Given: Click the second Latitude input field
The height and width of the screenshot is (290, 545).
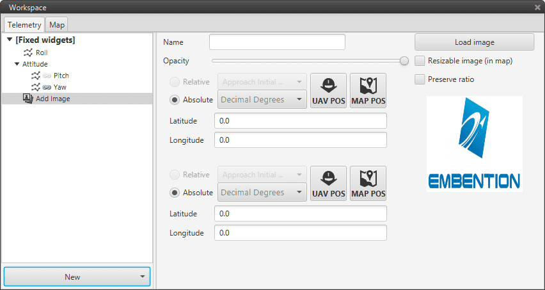Looking at the screenshot, I should 300,214.
